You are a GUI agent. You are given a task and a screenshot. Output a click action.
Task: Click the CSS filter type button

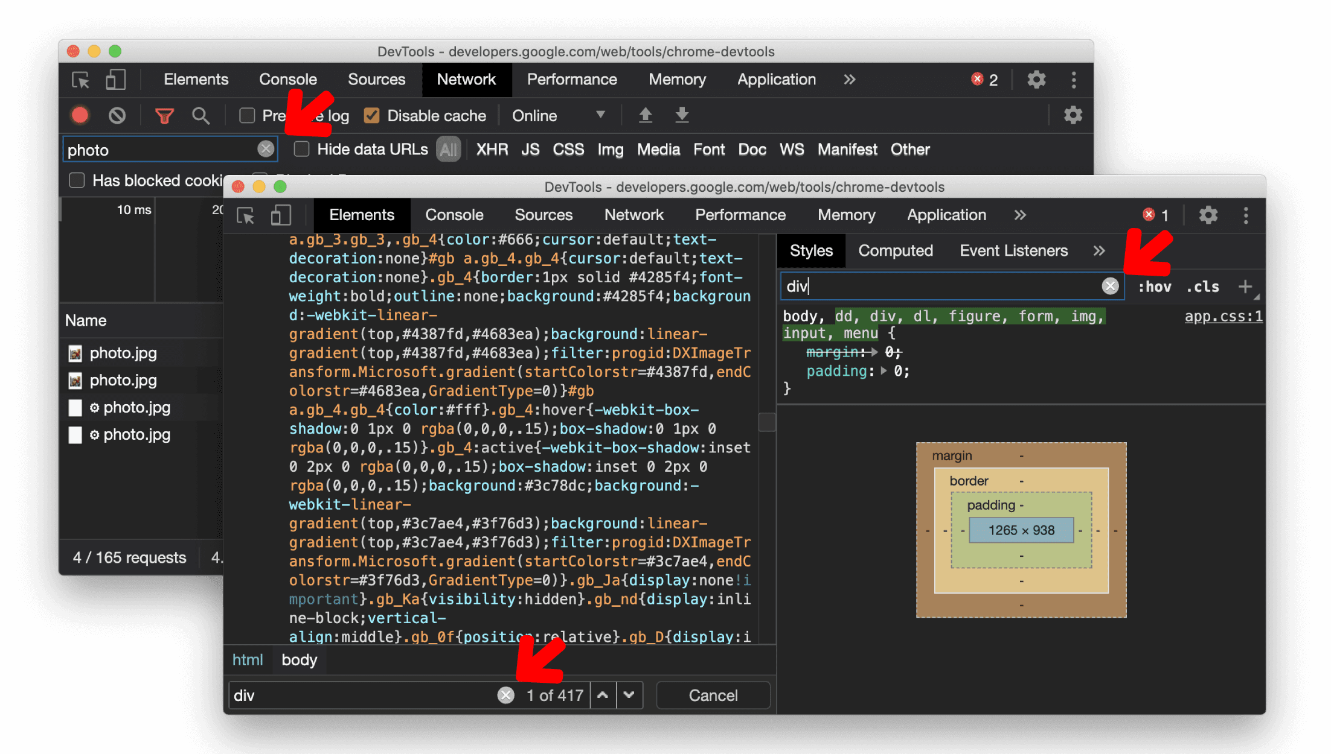[x=565, y=149]
